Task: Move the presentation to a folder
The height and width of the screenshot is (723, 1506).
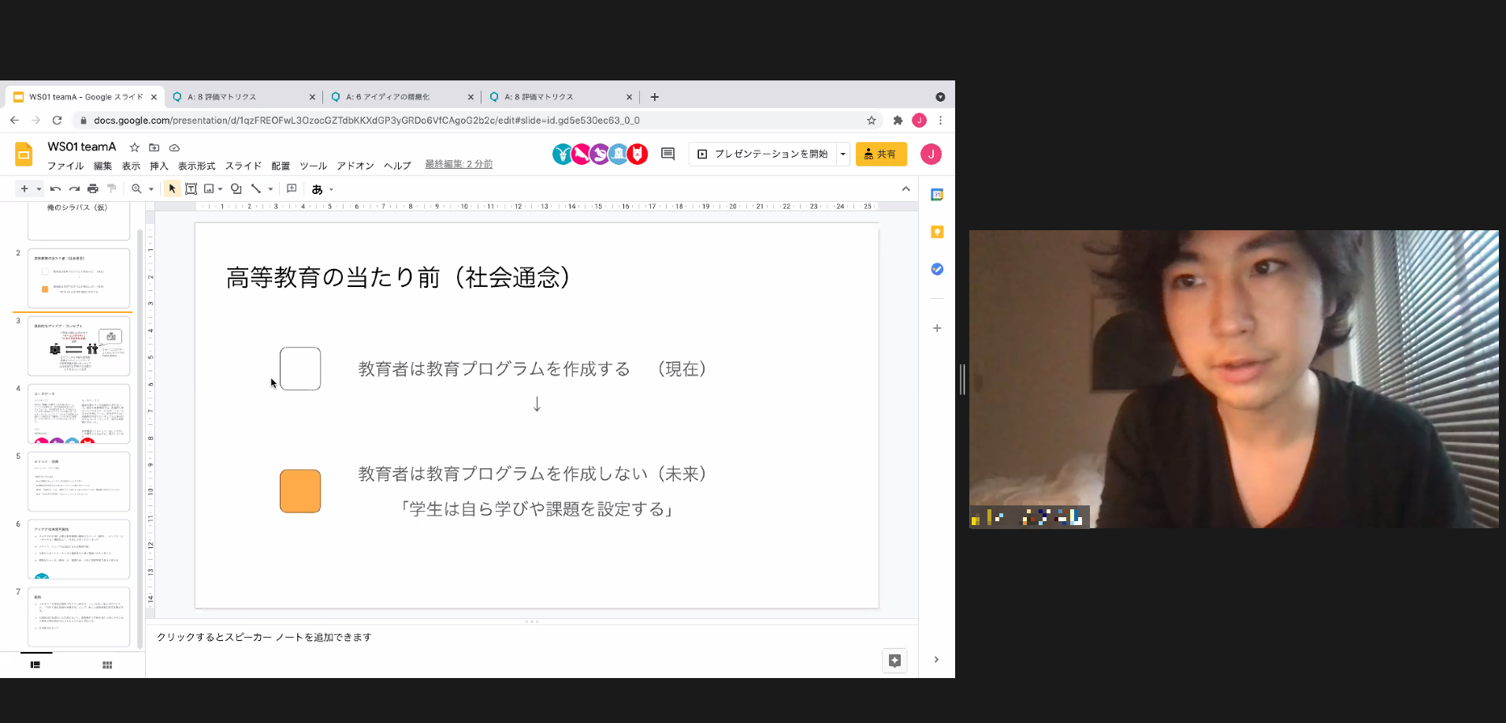Action: click(x=154, y=147)
